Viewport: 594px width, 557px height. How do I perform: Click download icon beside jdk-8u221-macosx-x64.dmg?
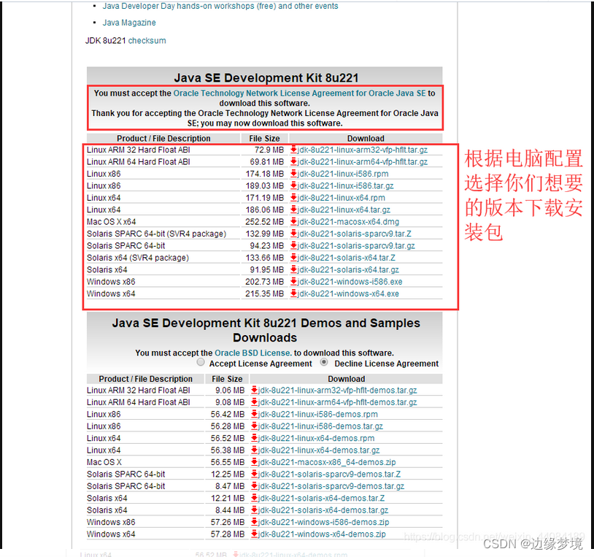click(293, 222)
